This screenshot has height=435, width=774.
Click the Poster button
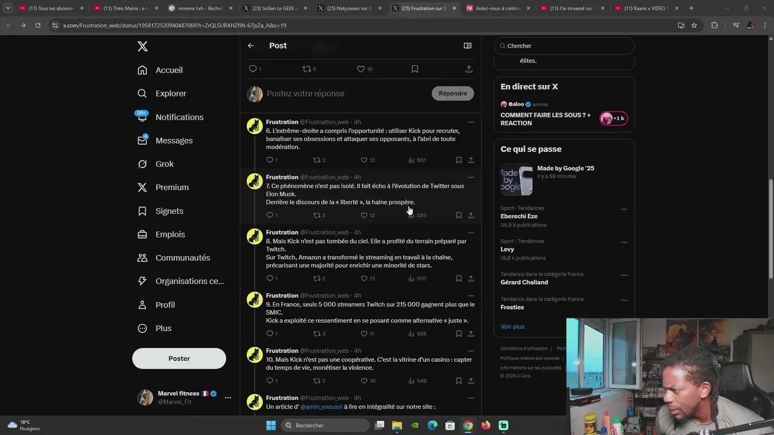(x=179, y=358)
